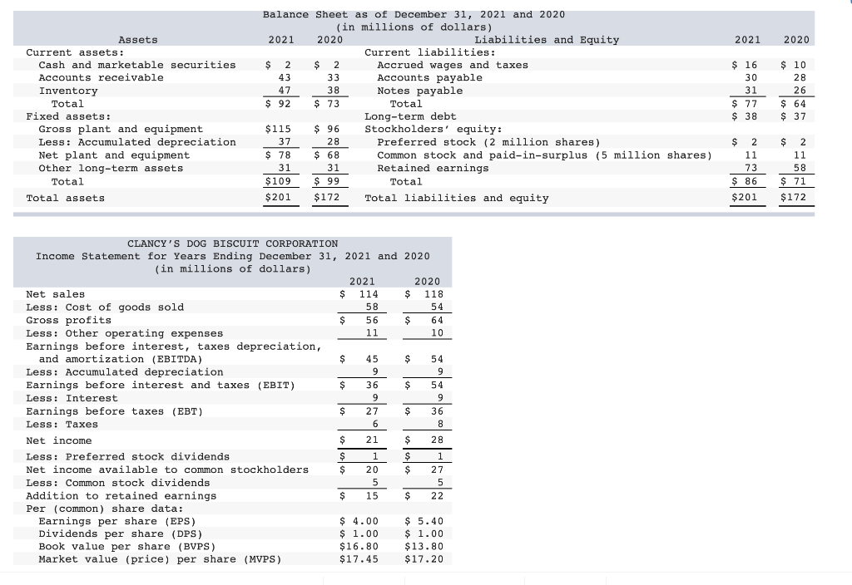This screenshot has width=852, height=585.
Task: Select 'Common stock and paid-in-surplus' label
Action: pyautogui.click(x=483, y=155)
